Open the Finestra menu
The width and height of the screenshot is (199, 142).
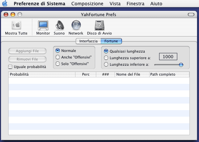pos(135,4)
